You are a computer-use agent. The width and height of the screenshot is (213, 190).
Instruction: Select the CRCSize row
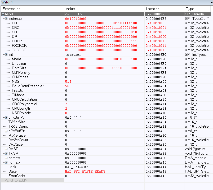click(106, 145)
